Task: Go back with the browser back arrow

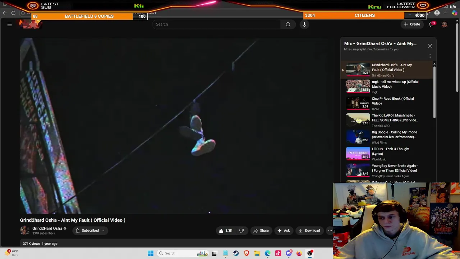Action: pyautogui.click(x=5, y=13)
